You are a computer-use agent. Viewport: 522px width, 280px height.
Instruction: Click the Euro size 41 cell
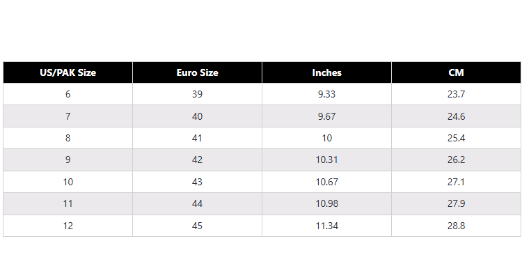tap(197, 138)
